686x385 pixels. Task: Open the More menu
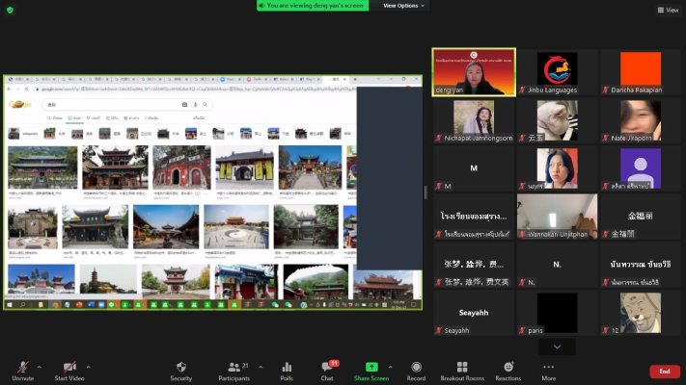(x=548, y=371)
